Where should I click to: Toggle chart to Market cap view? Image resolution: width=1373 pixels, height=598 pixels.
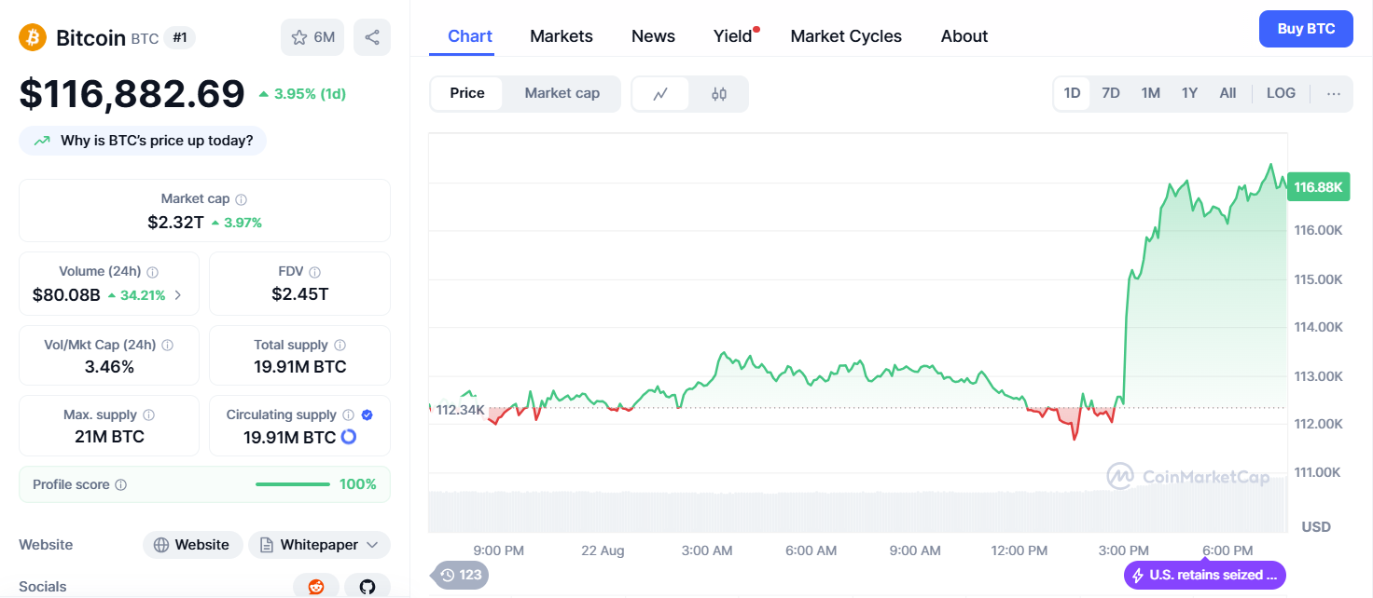point(561,93)
